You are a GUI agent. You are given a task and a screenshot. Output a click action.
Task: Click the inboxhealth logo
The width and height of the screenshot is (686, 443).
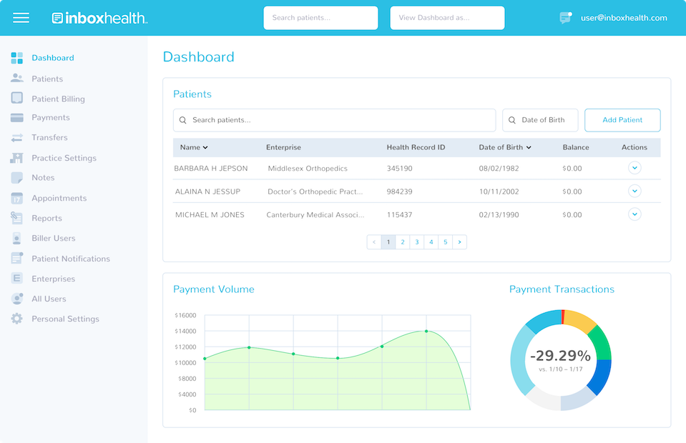point(99,18)
